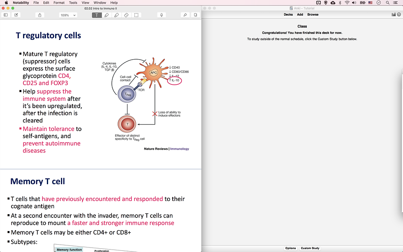This screenshot has height=252, width=403.
Task: Click the 'Memory function' table header
Action: point(69,250)
